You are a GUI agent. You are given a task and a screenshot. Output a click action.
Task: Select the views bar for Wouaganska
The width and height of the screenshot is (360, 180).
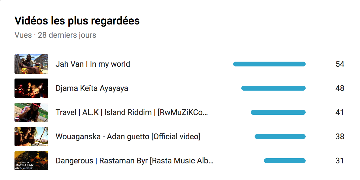[280, 137]
